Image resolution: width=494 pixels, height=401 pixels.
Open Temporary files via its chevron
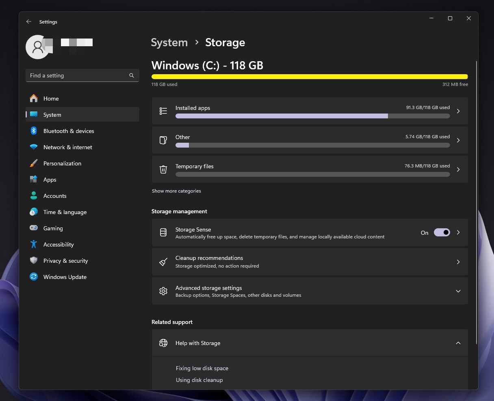pyautogui.click(x=458, y=169)
